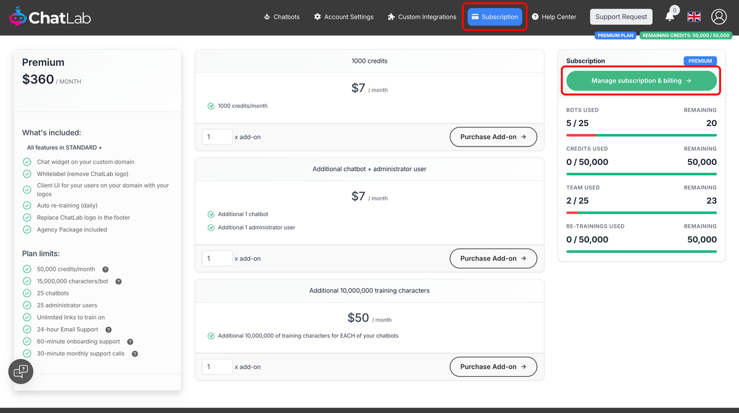
Task: Purchase the 10,000,000 training characters add-on
Action: [493, 366]
